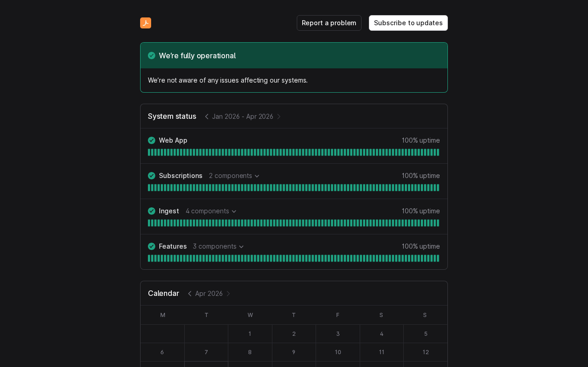Select April 3 in the calendar
The height and width of the screenshot is (367, 588).
pyautogui.click(x=338, y=334)
